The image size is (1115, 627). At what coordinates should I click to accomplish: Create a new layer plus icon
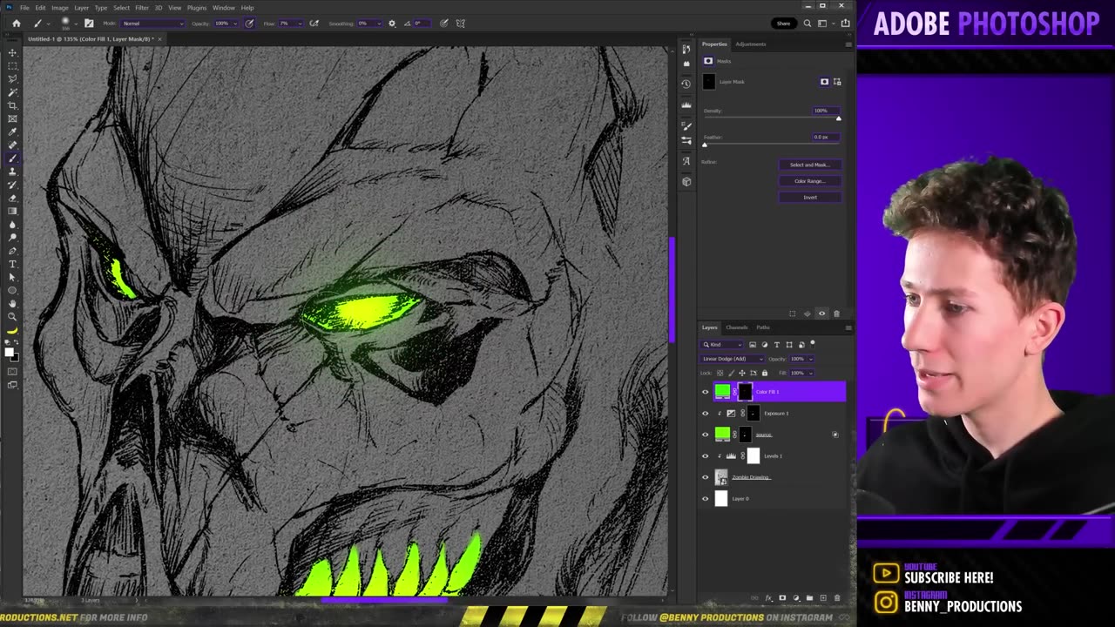(x=823, y=598)
